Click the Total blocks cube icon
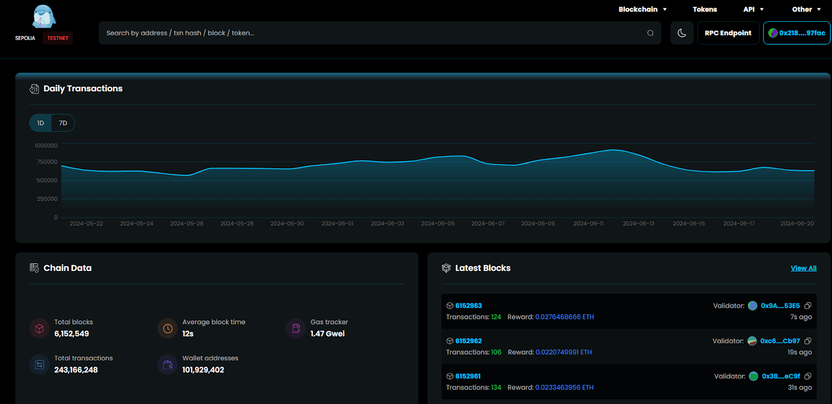Viewport: 832px width, 404px height. [40, 328]
